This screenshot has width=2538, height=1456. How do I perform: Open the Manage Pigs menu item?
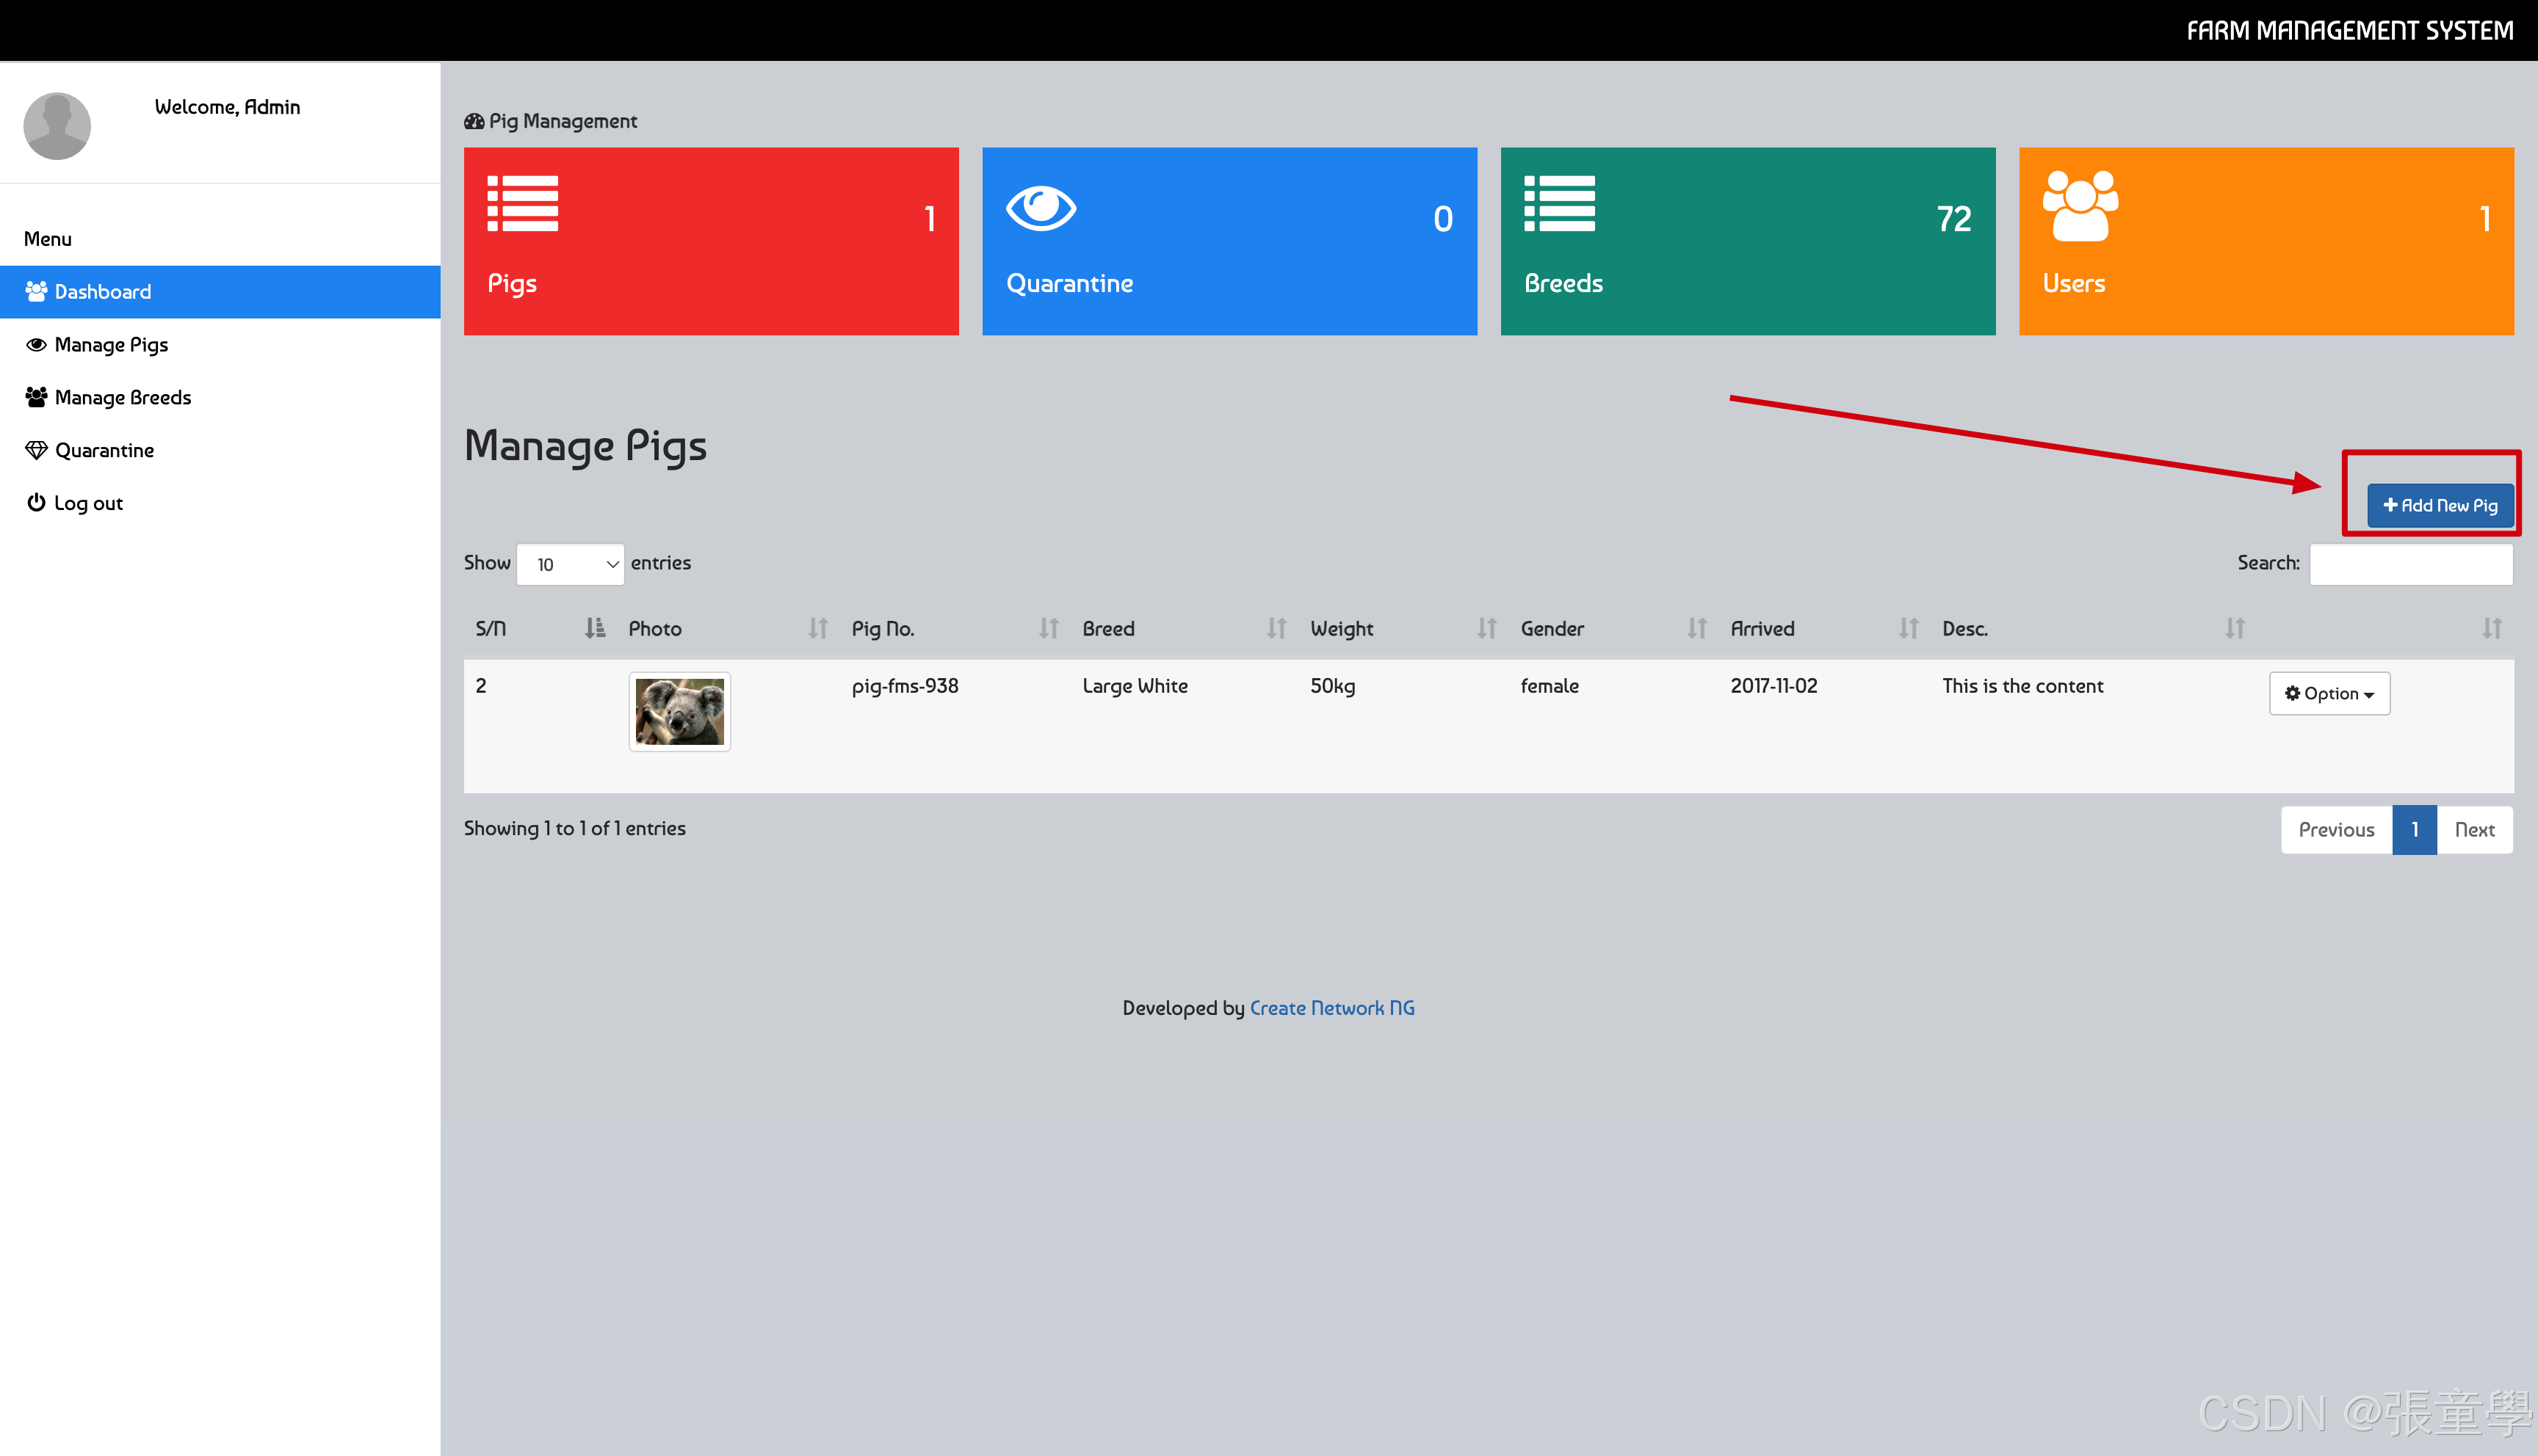click(111, 344)
